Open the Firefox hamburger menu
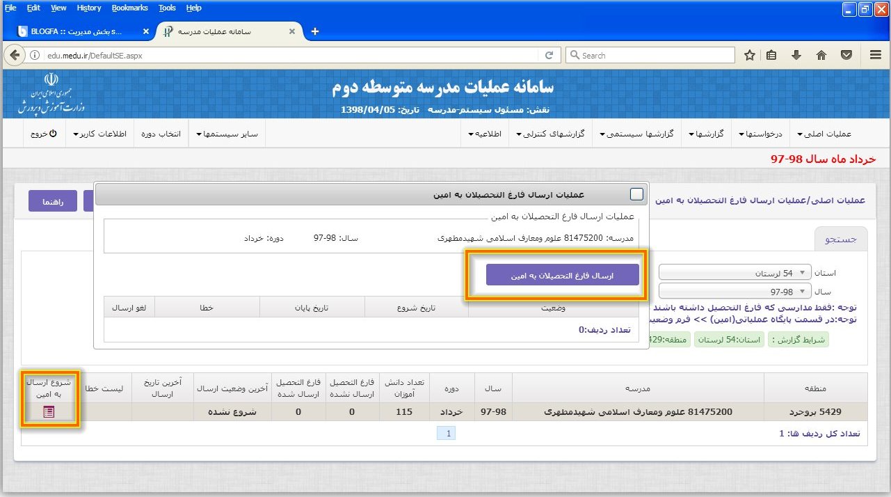Screen dimensions: 891x497 pos(876,55)
